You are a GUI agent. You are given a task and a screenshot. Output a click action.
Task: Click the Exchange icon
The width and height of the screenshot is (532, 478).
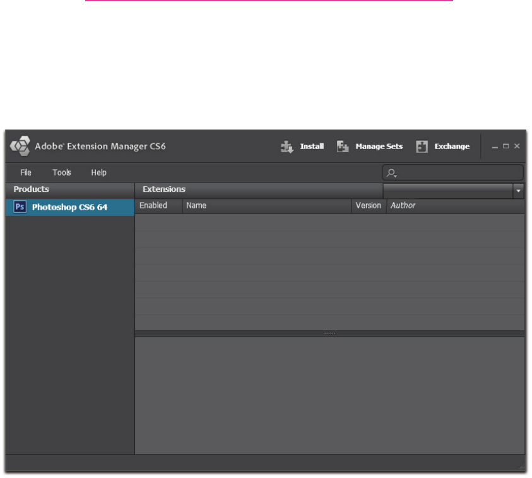(422, 146)
